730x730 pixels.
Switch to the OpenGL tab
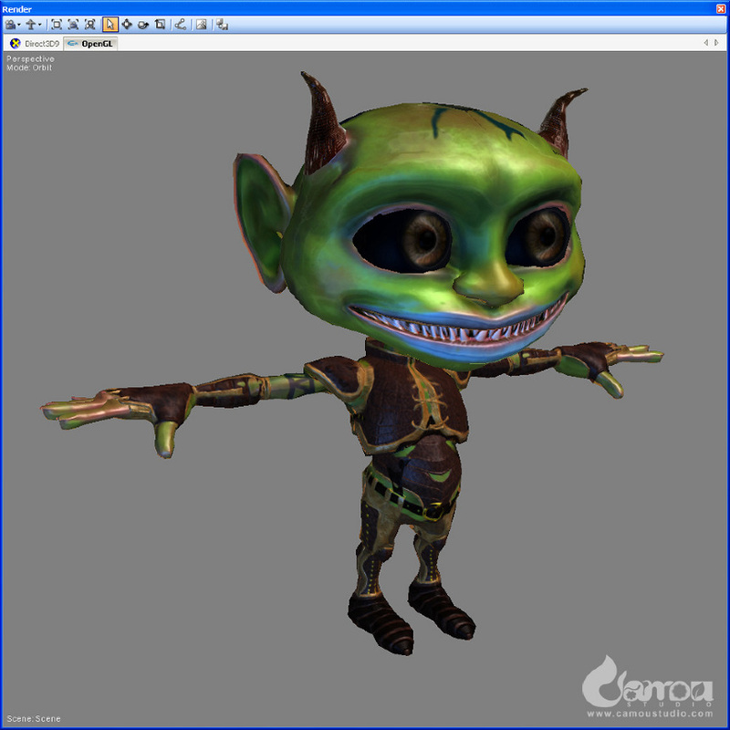(x=90, y=44)
